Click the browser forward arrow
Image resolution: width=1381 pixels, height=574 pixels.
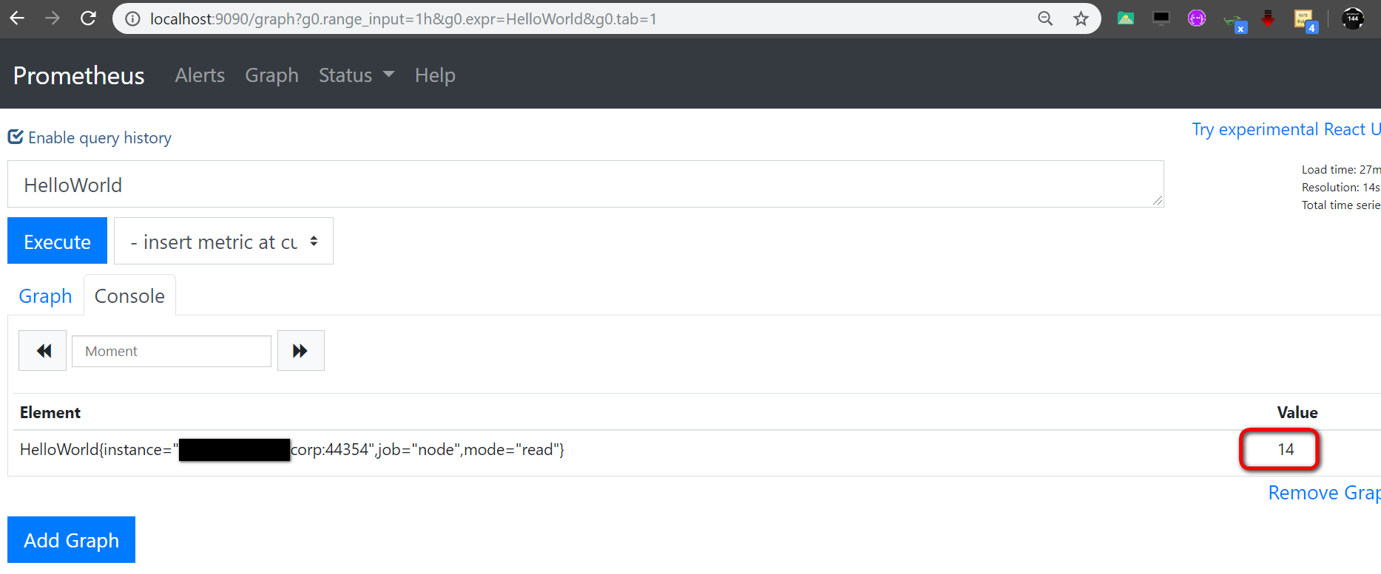pyautogui.click(x=53, y=18)
